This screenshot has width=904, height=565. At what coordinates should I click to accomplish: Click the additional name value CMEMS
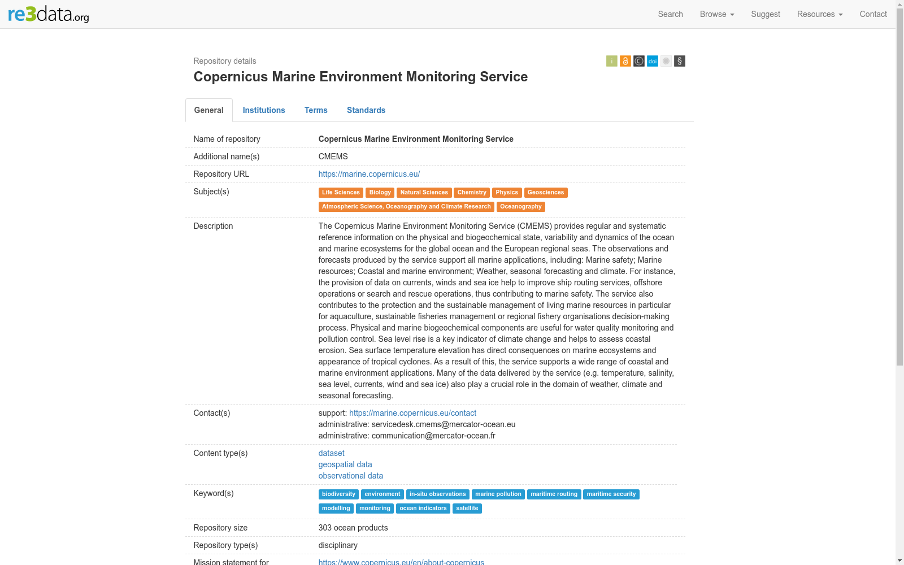333,157
